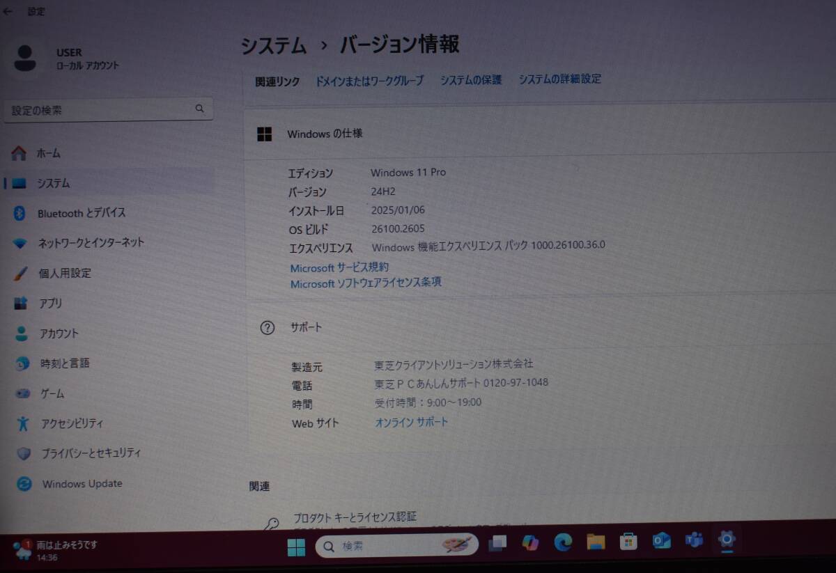Viewport: 836px width, 573px height.
Task: Click the back arrow in Settings header
Action: coord(8,11)
